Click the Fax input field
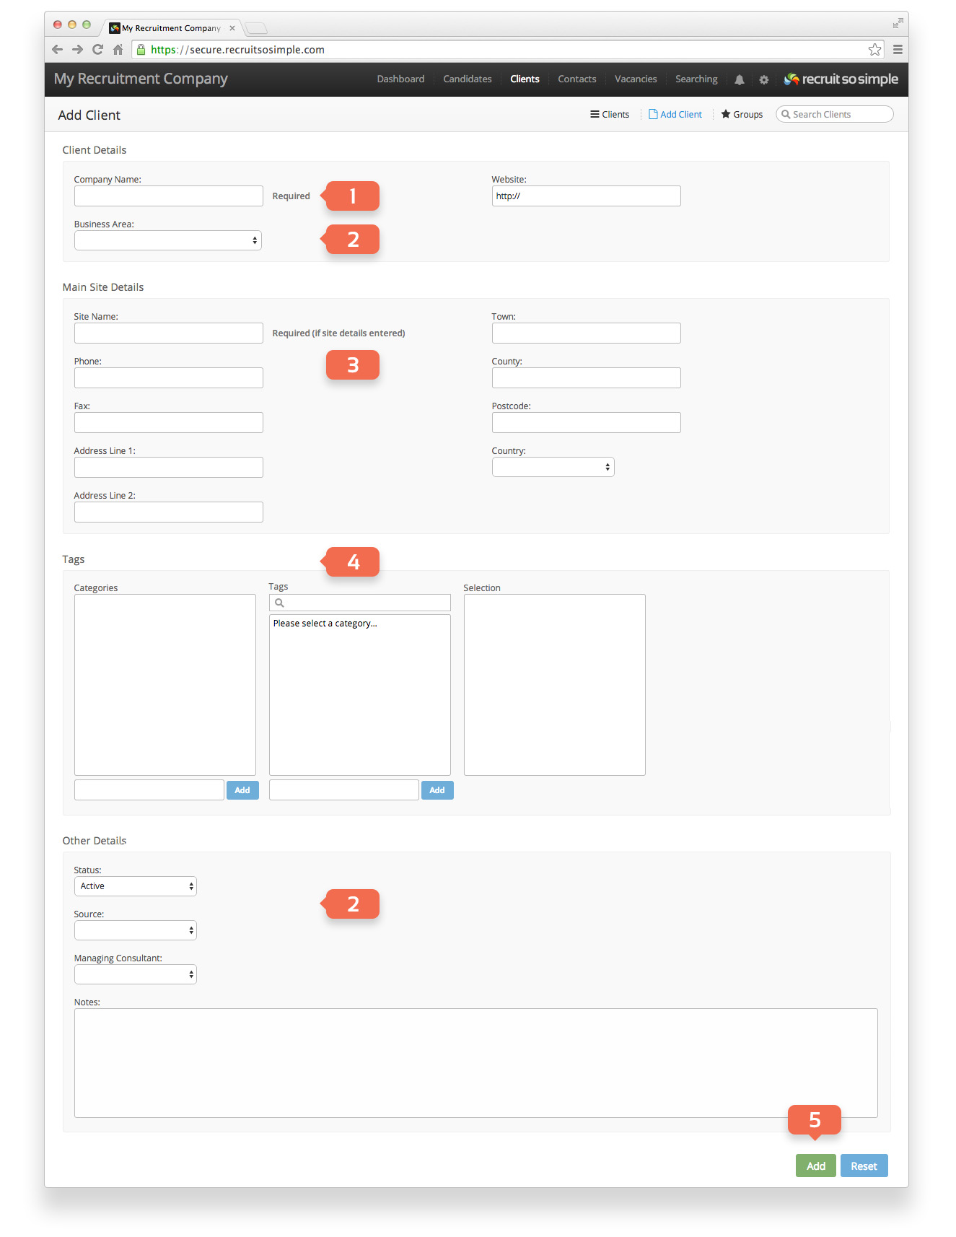This screenshot has width=956, height=1237. click(169, 423)
